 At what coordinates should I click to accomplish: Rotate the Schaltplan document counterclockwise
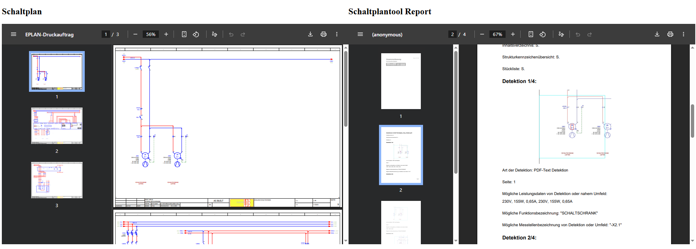[196, 34]
